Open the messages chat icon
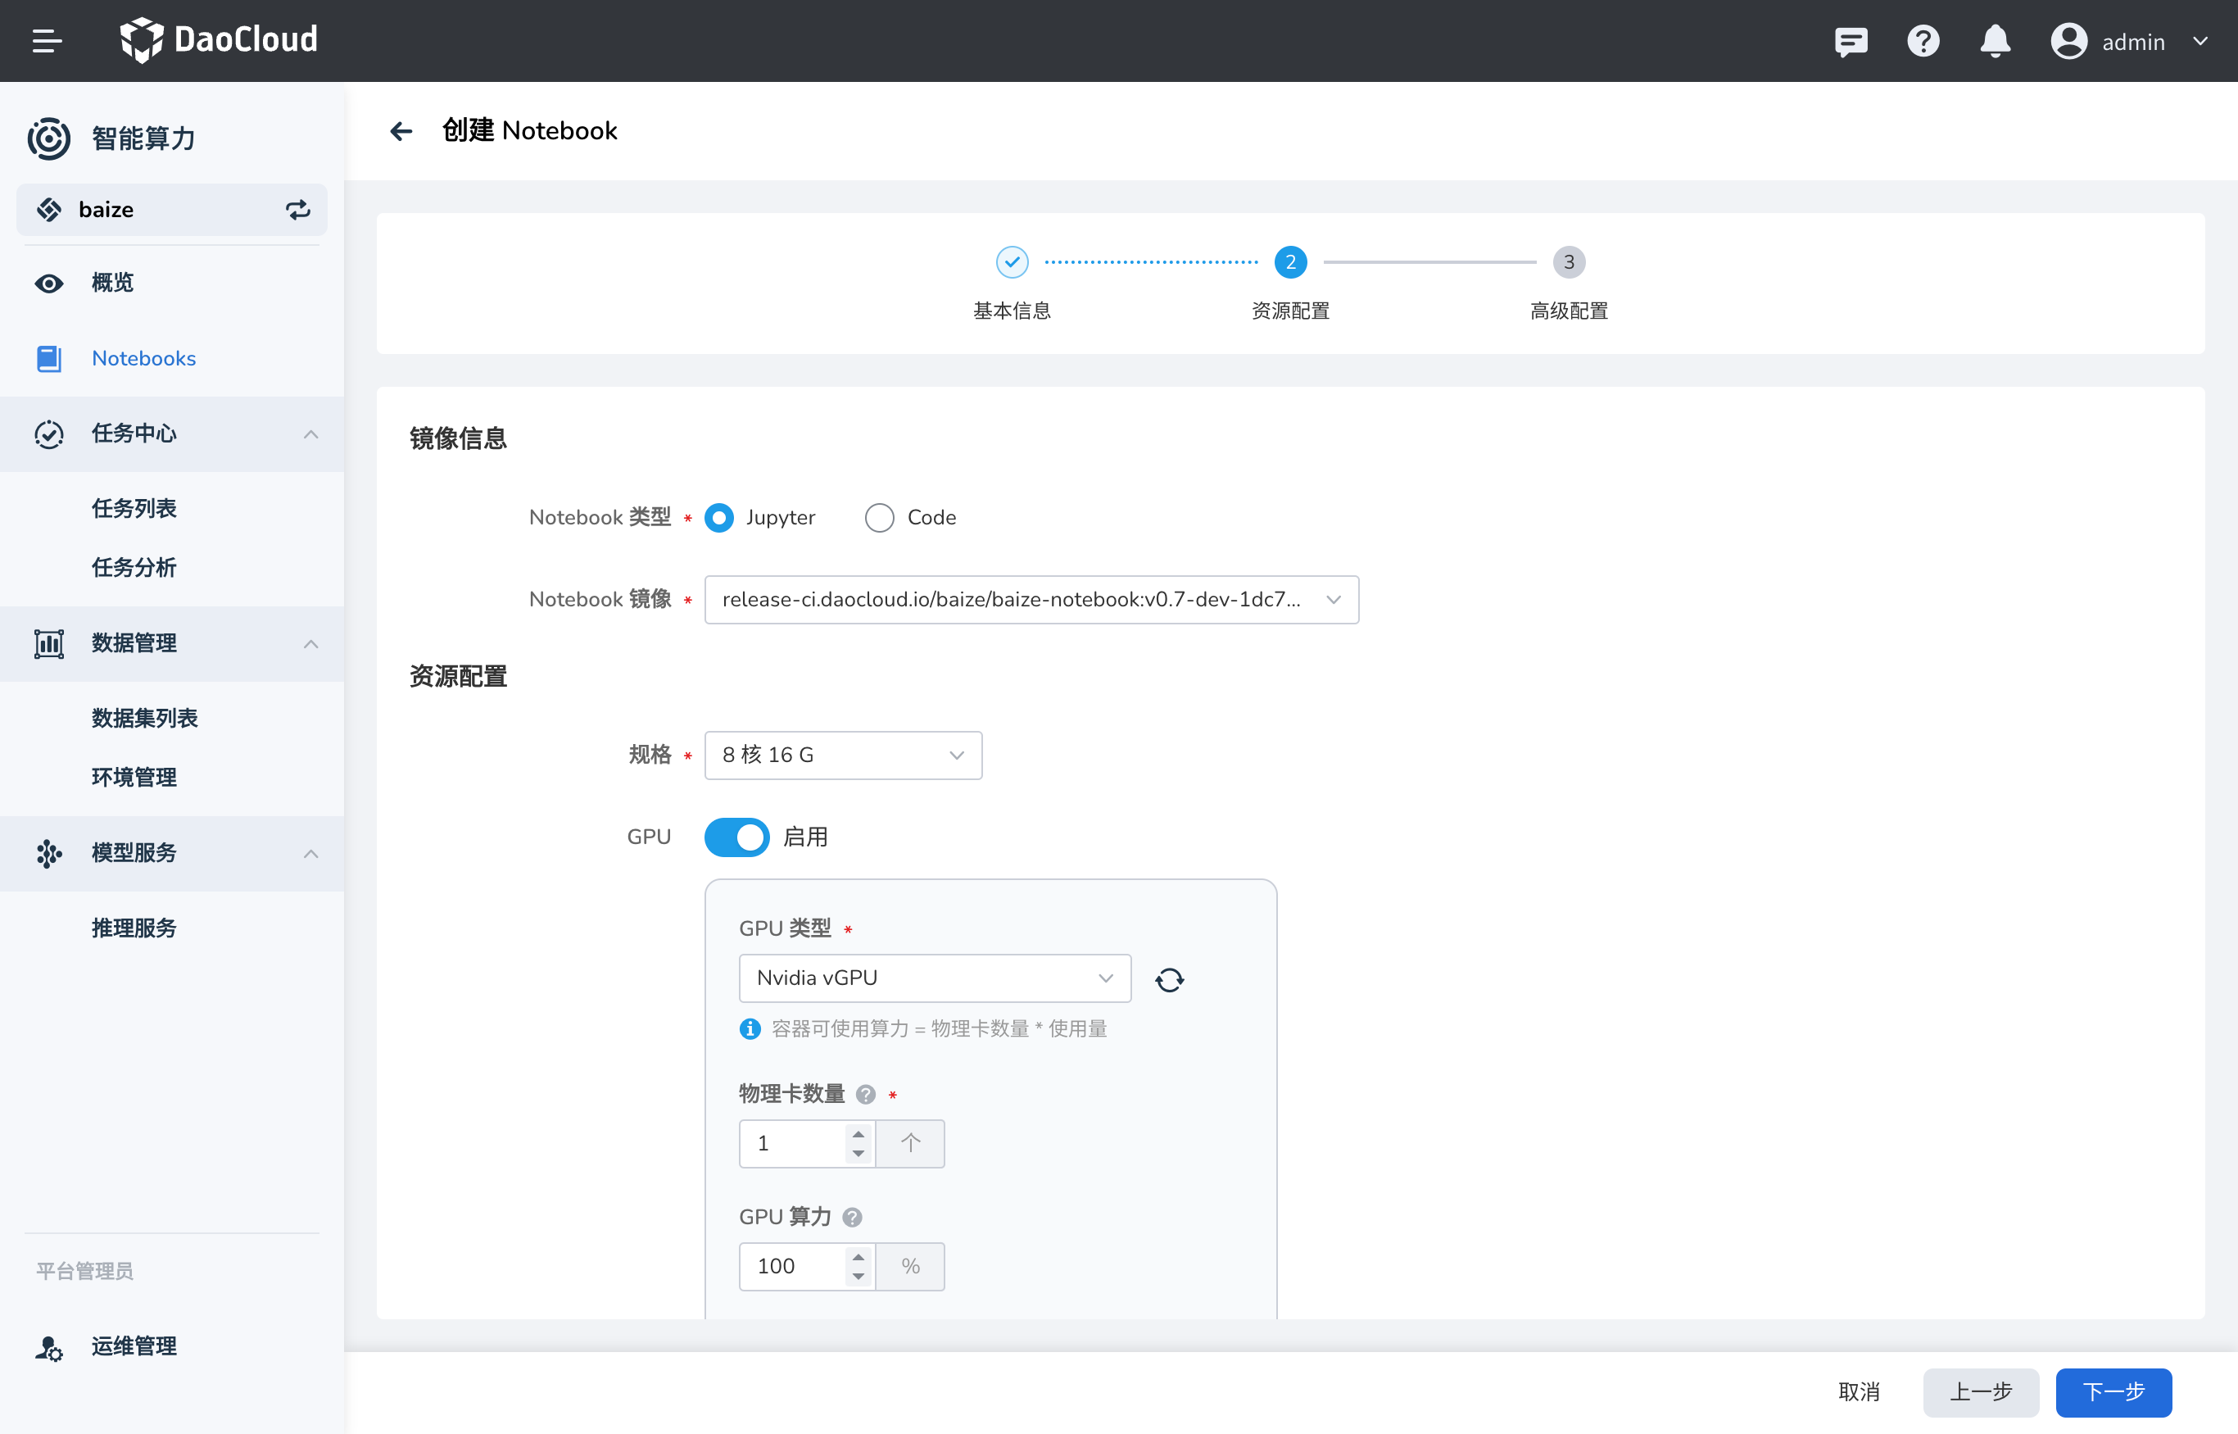The width and height of the screenshot is (2238, 1434). pos(1851,41)
